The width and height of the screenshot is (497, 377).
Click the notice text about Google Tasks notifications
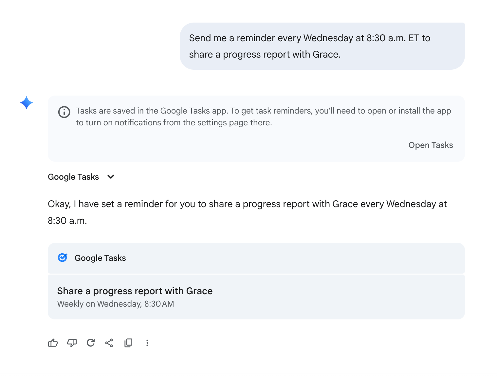click(264, 117)
